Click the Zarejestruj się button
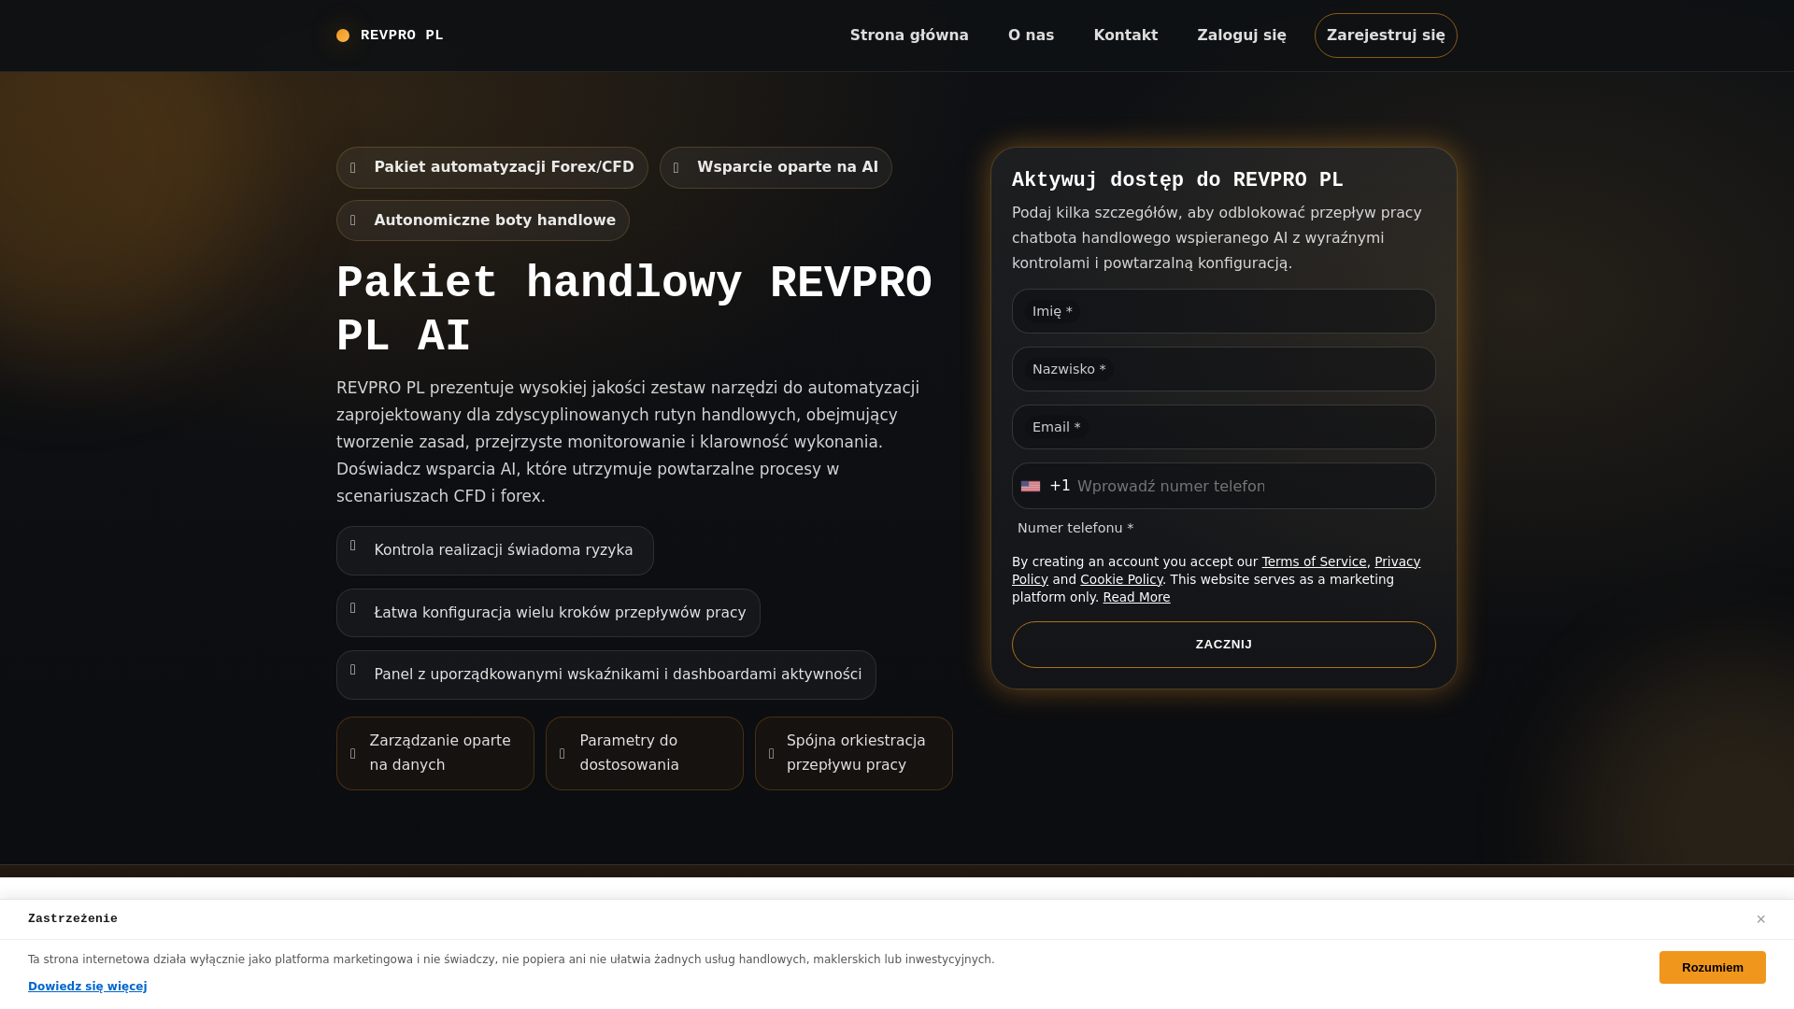The image size is (1794, 1009). click(1386, 36)
